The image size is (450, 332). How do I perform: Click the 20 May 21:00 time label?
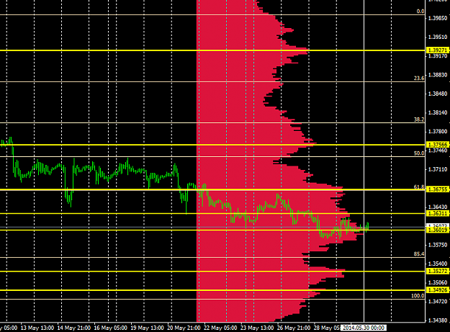184,328
